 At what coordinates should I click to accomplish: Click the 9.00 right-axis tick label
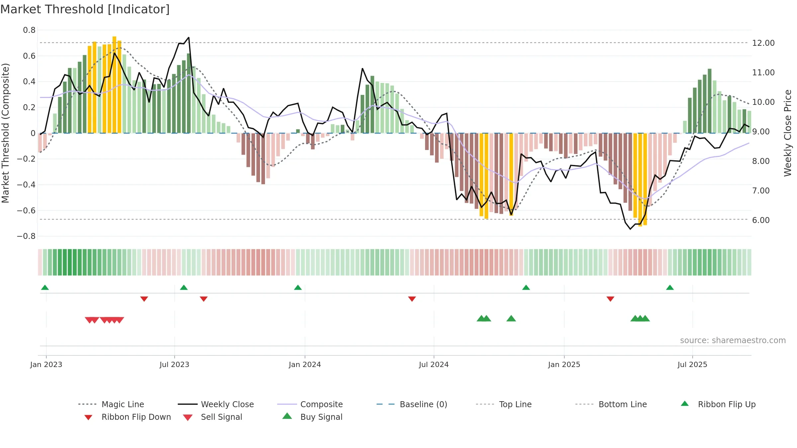tap(761, 131)
